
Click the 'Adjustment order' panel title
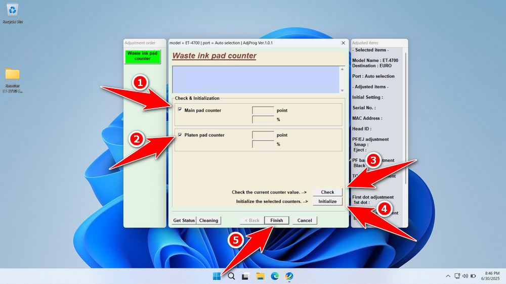pyautogui.click(x=140, y=43)
